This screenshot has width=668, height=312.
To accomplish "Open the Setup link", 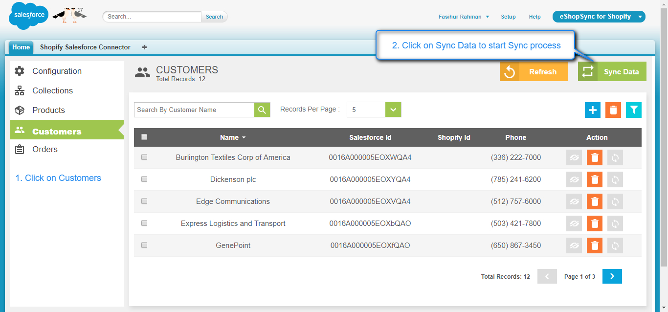I will 508,17.
